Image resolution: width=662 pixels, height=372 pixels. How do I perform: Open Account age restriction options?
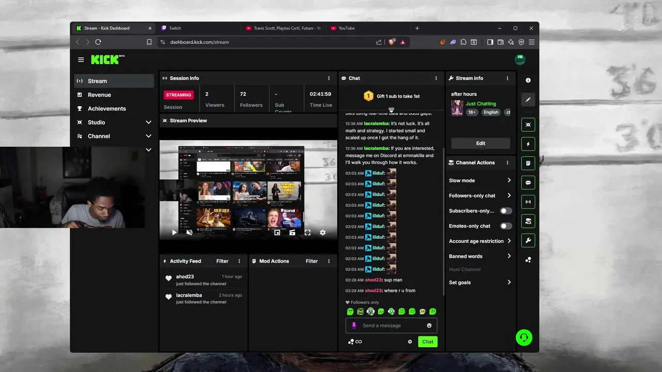480,241
